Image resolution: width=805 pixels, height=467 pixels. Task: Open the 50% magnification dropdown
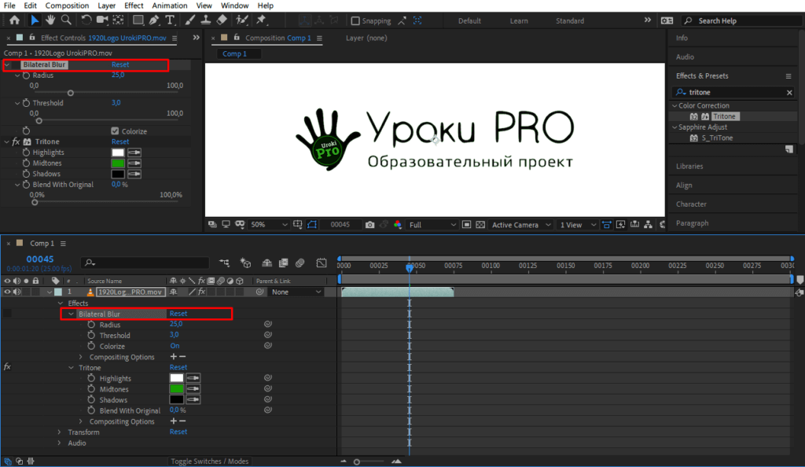267,225
